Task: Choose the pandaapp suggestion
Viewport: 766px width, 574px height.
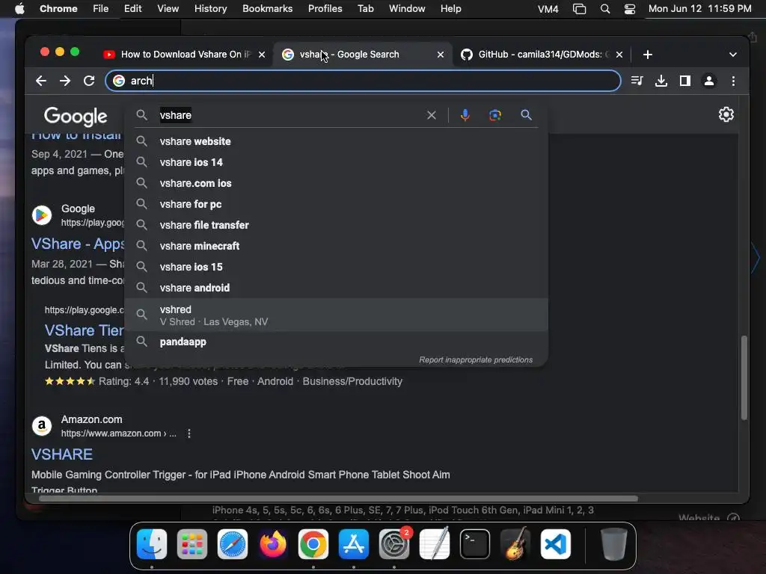Action: pyautogui.click(x=336, y=342)
